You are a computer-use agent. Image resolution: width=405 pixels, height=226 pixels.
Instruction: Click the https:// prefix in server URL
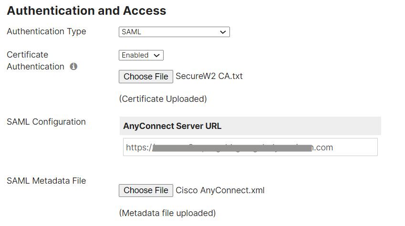[138, 147]
